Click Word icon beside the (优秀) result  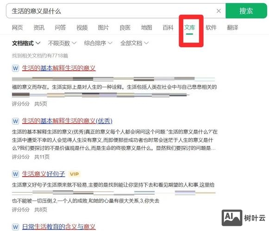(x=15, y=121)
